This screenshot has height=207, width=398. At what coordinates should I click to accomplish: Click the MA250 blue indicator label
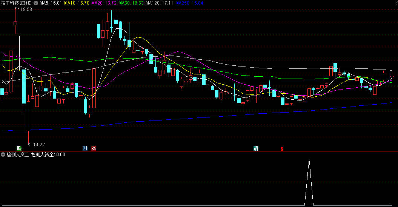189,3
